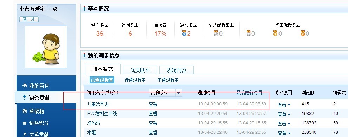Select 已通过版本 filter
The image size is (348, 137).
coord(102,80)
